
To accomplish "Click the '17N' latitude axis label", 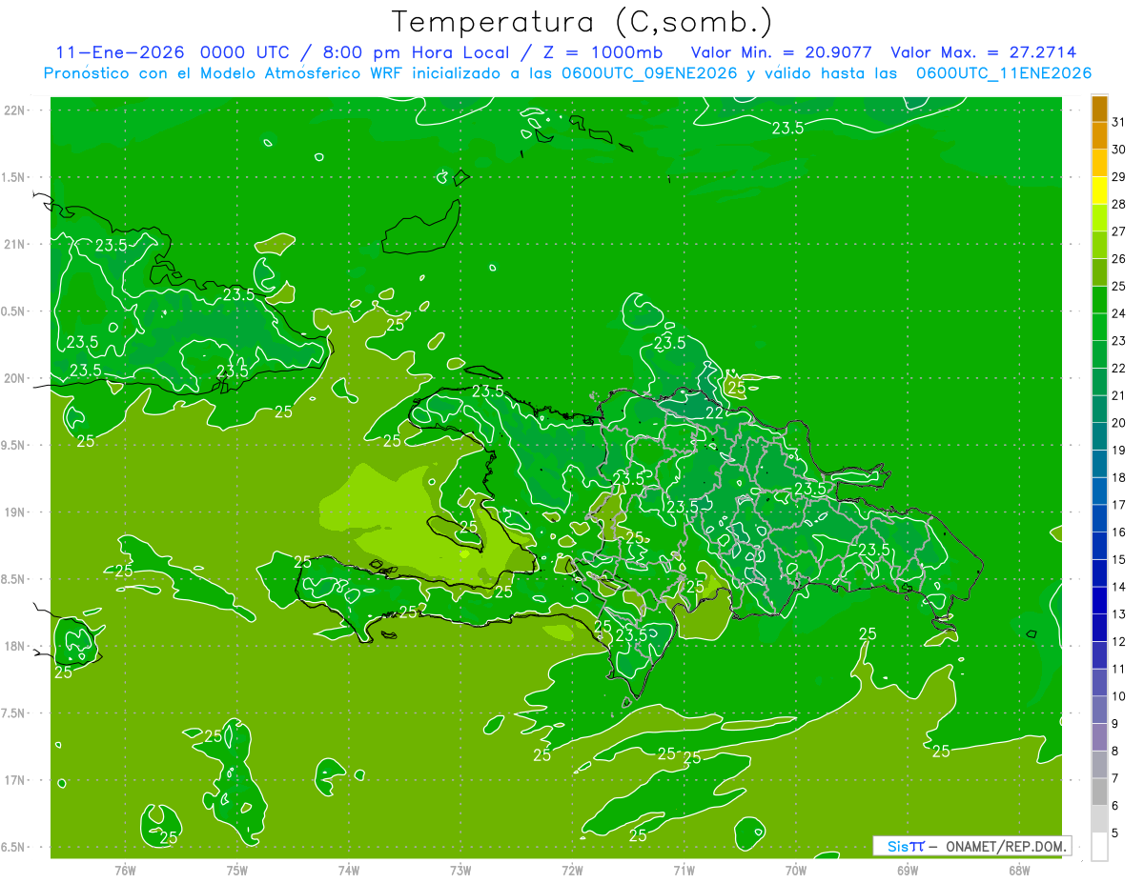I will point(13,780).
